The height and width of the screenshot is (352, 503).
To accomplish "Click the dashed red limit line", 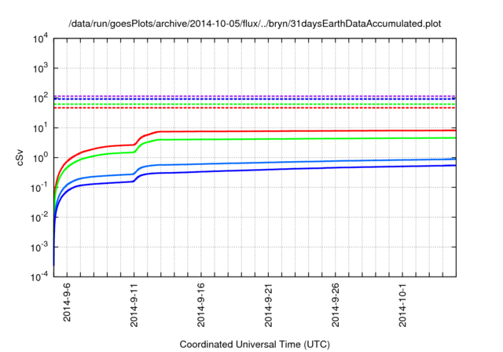I will (x=255, y=108).
